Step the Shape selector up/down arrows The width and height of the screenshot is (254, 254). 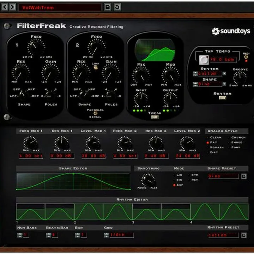click(195, 84)
